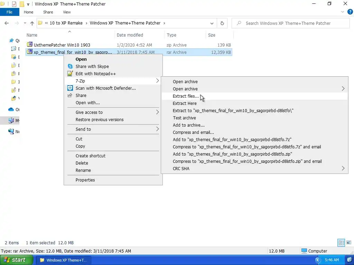Go back with the Back arrow

[7, 23]
